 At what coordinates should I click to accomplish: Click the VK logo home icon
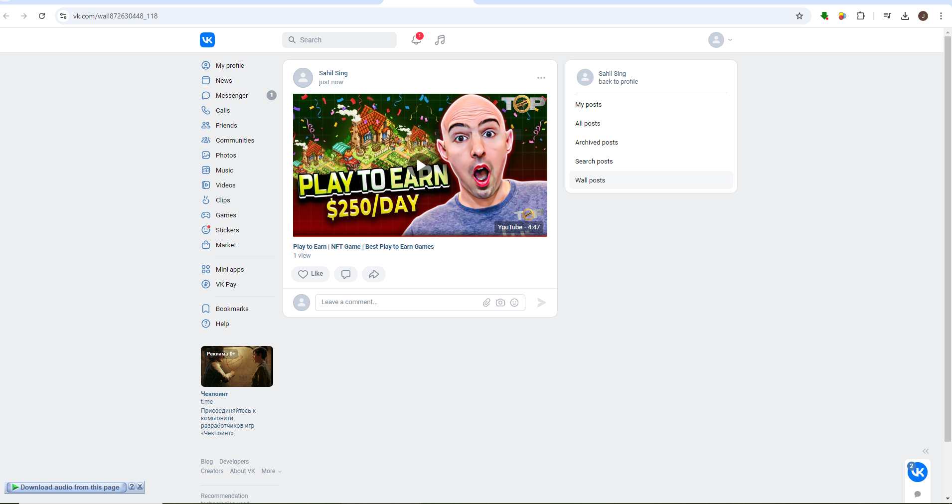tap(207, 40)
